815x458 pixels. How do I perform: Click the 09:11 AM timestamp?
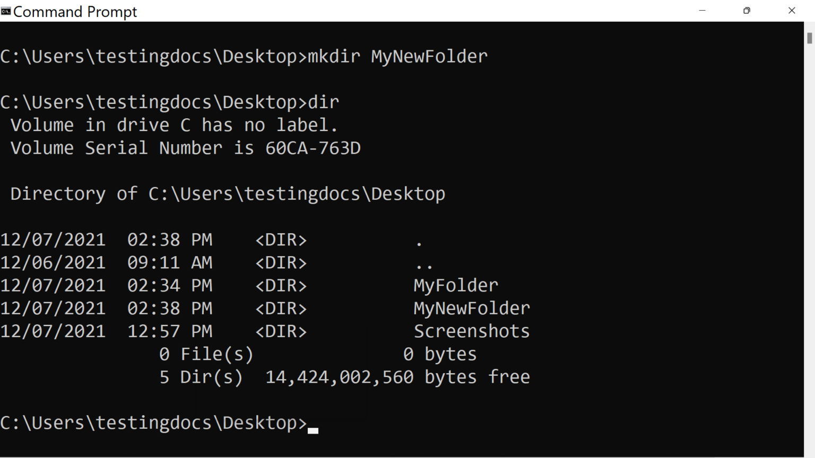[x=169, y=262]
